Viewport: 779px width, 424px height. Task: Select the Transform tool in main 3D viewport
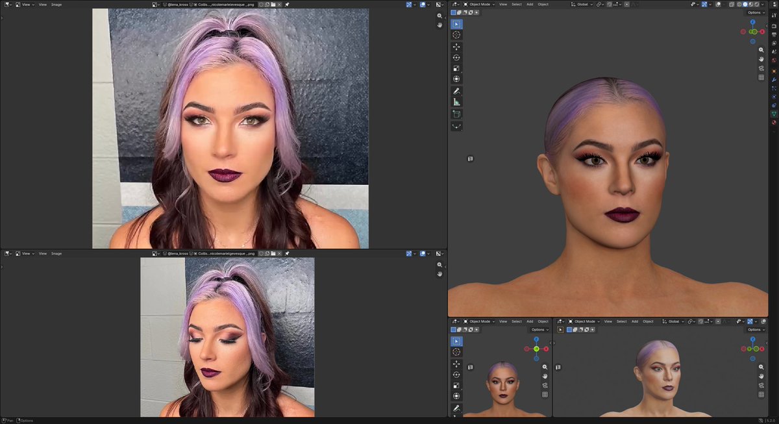456,79
